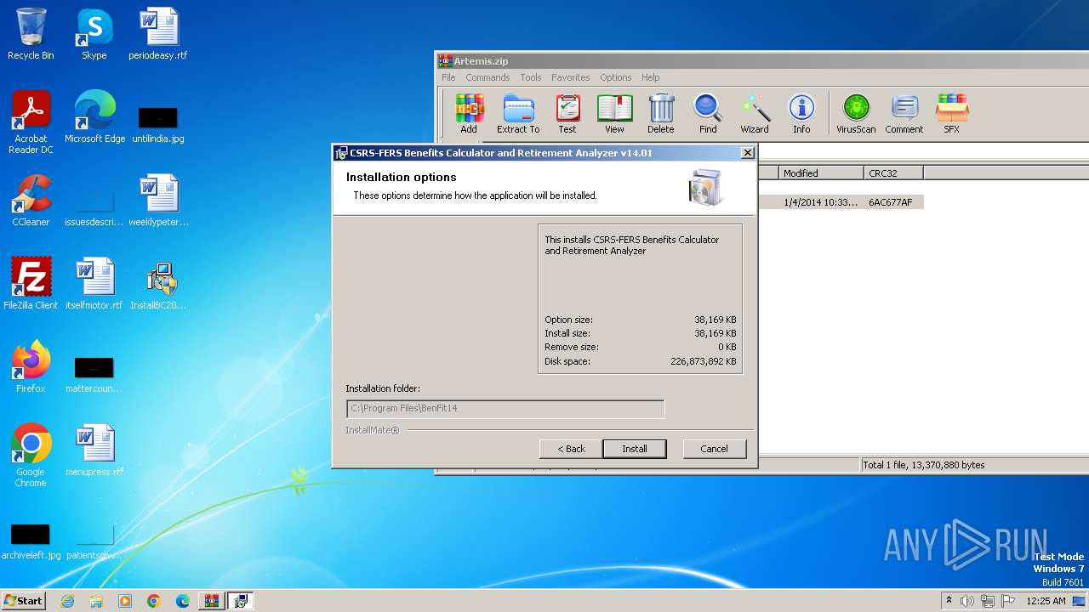Screen dimensions: 1089x612
Task: Switch to installer taskbar button
Action: (241, 601)
